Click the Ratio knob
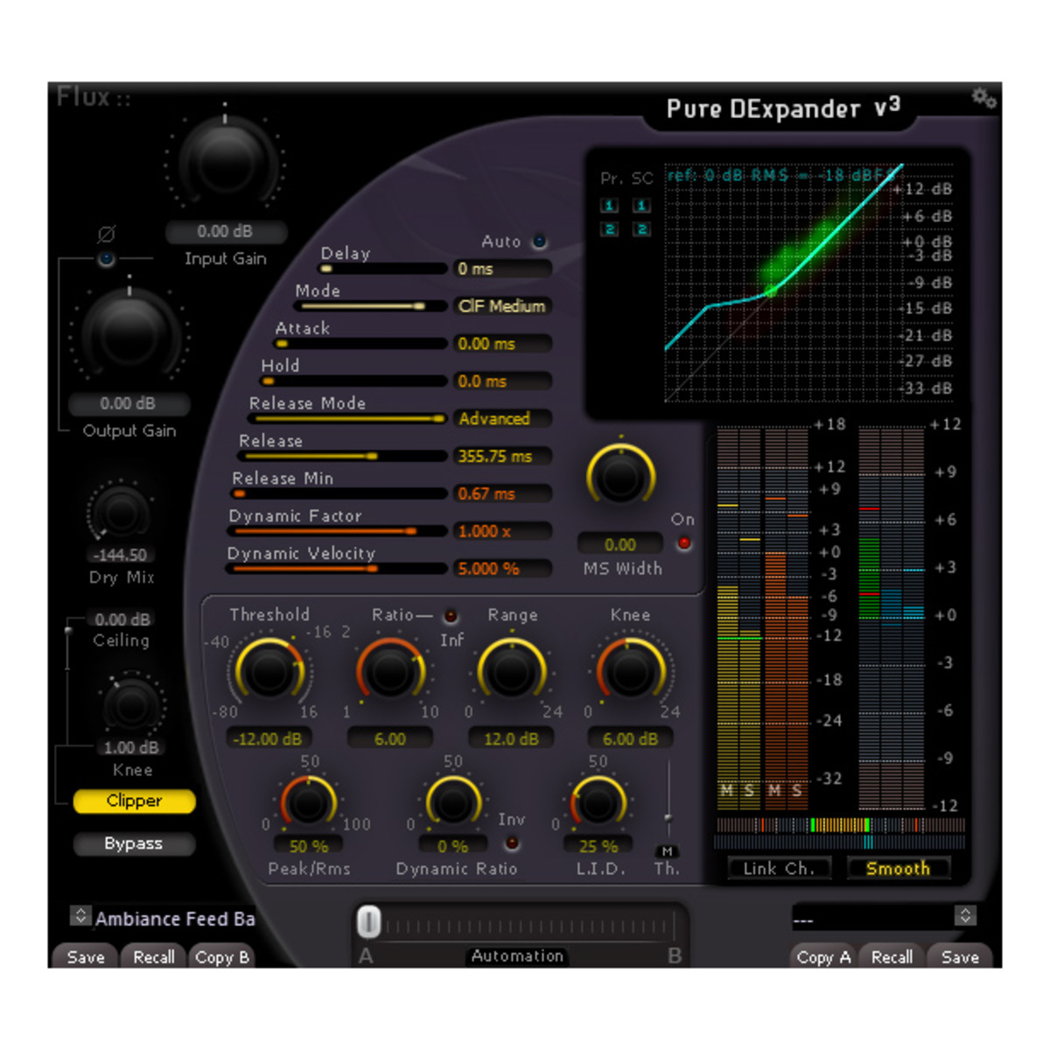Viewport: 1050px width, 1050px height. (390, 672)
